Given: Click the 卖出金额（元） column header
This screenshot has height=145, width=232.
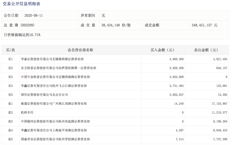Looking at the screenshot, I should [207, 50].
